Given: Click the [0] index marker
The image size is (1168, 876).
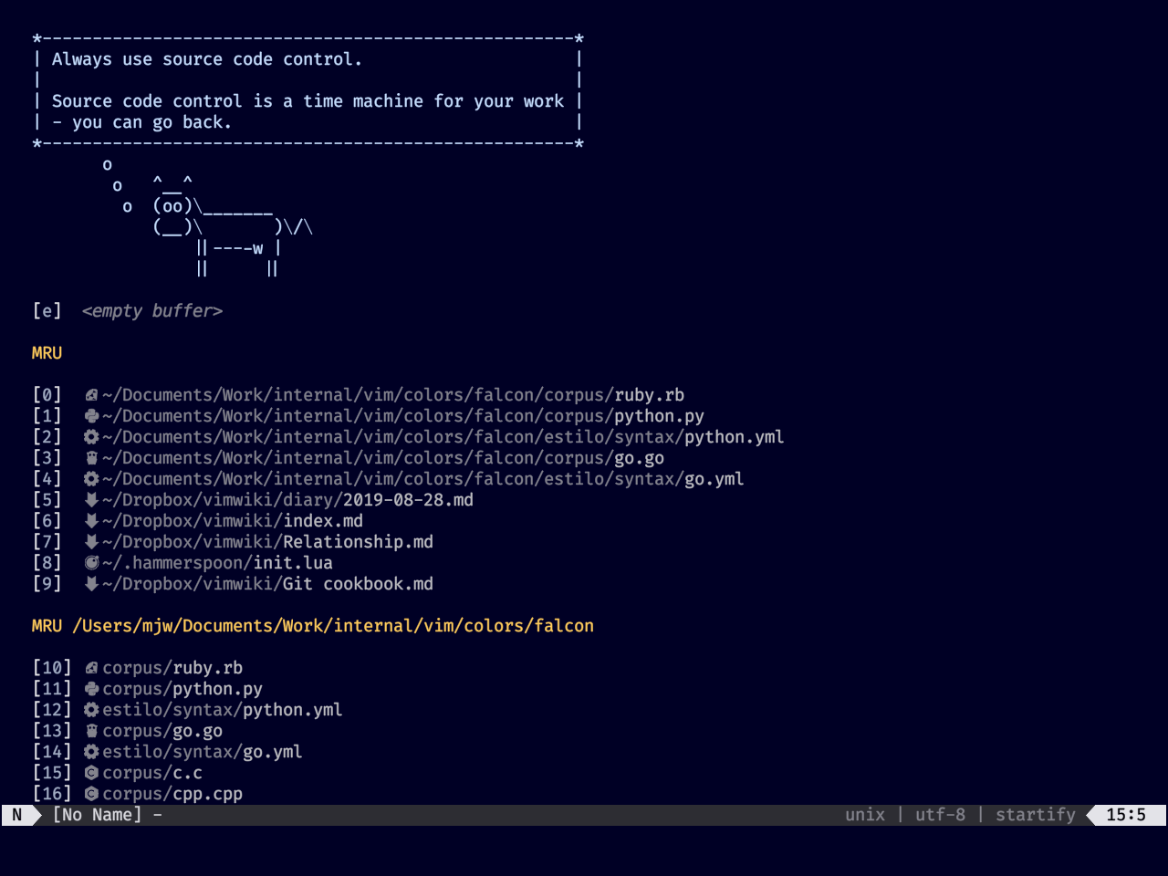Looking at the screenshot, I should 47,395.
